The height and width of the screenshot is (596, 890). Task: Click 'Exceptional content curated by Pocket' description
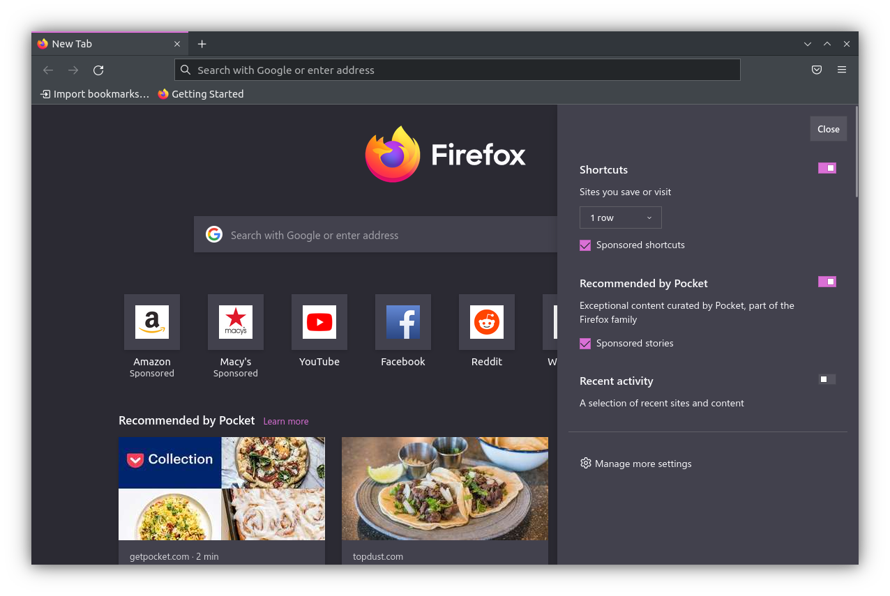(687, 312)
